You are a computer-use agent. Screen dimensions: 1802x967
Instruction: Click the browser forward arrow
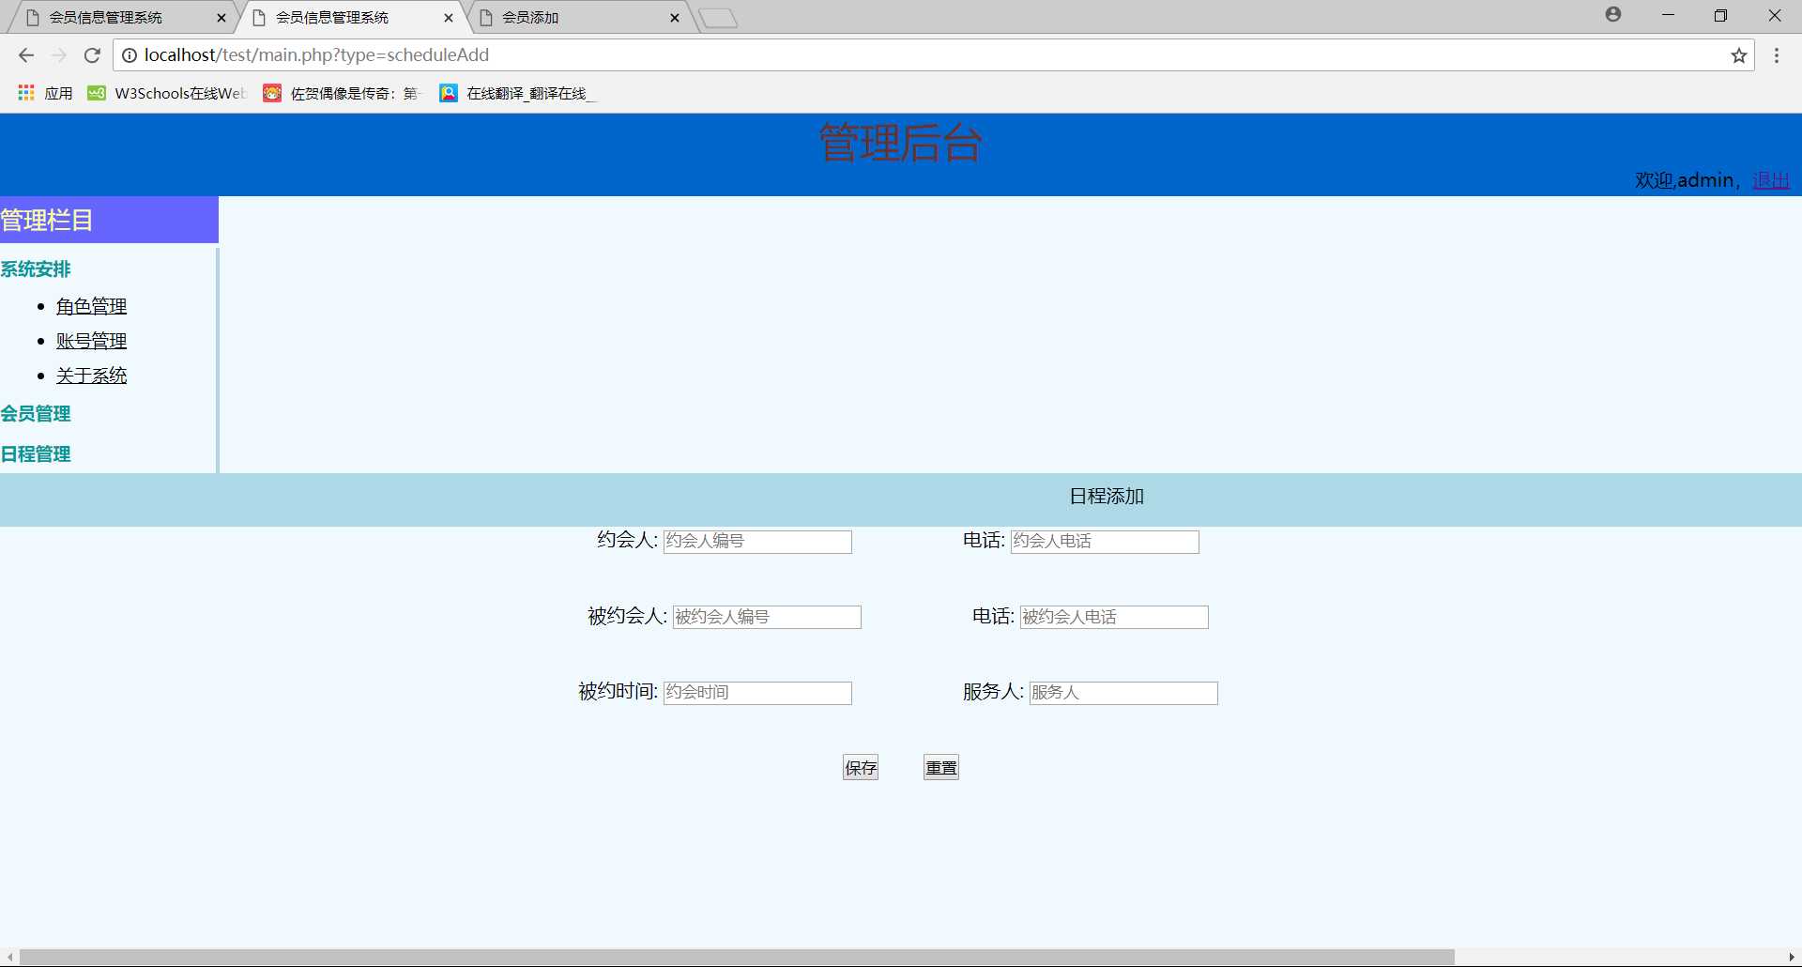pos(58,55)
